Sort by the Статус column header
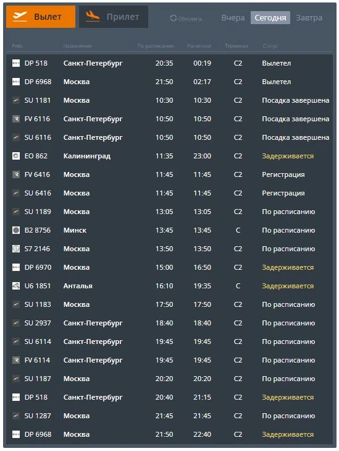 coord(270,46)
